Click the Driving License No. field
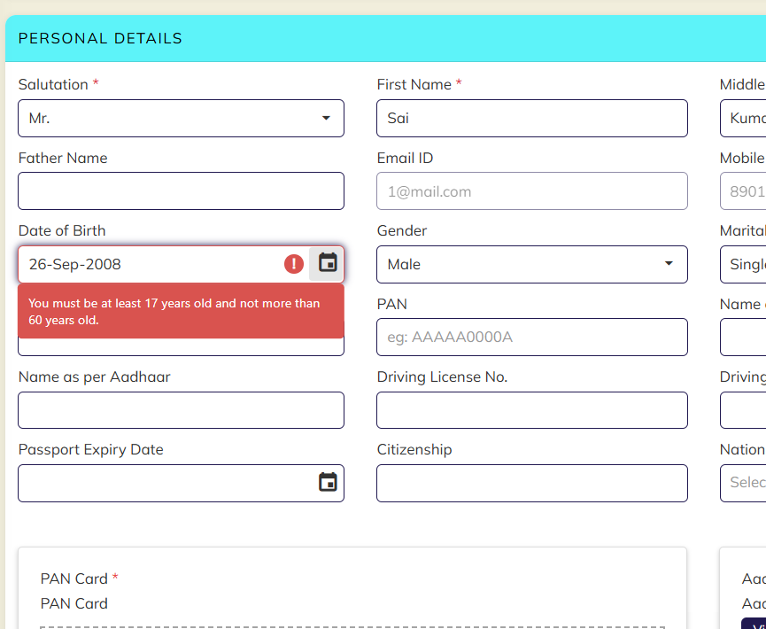This screenshot has width=766, height=629. click(x=531, y=410)
